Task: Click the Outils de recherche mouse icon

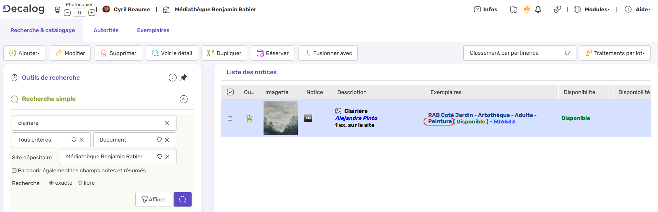Action: (x=14, y=78)
